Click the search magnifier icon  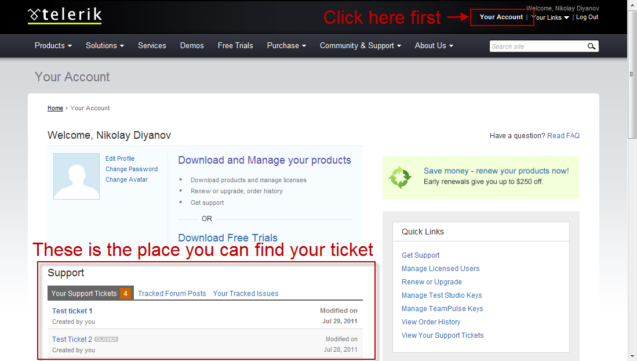click(x=591, y=46)
